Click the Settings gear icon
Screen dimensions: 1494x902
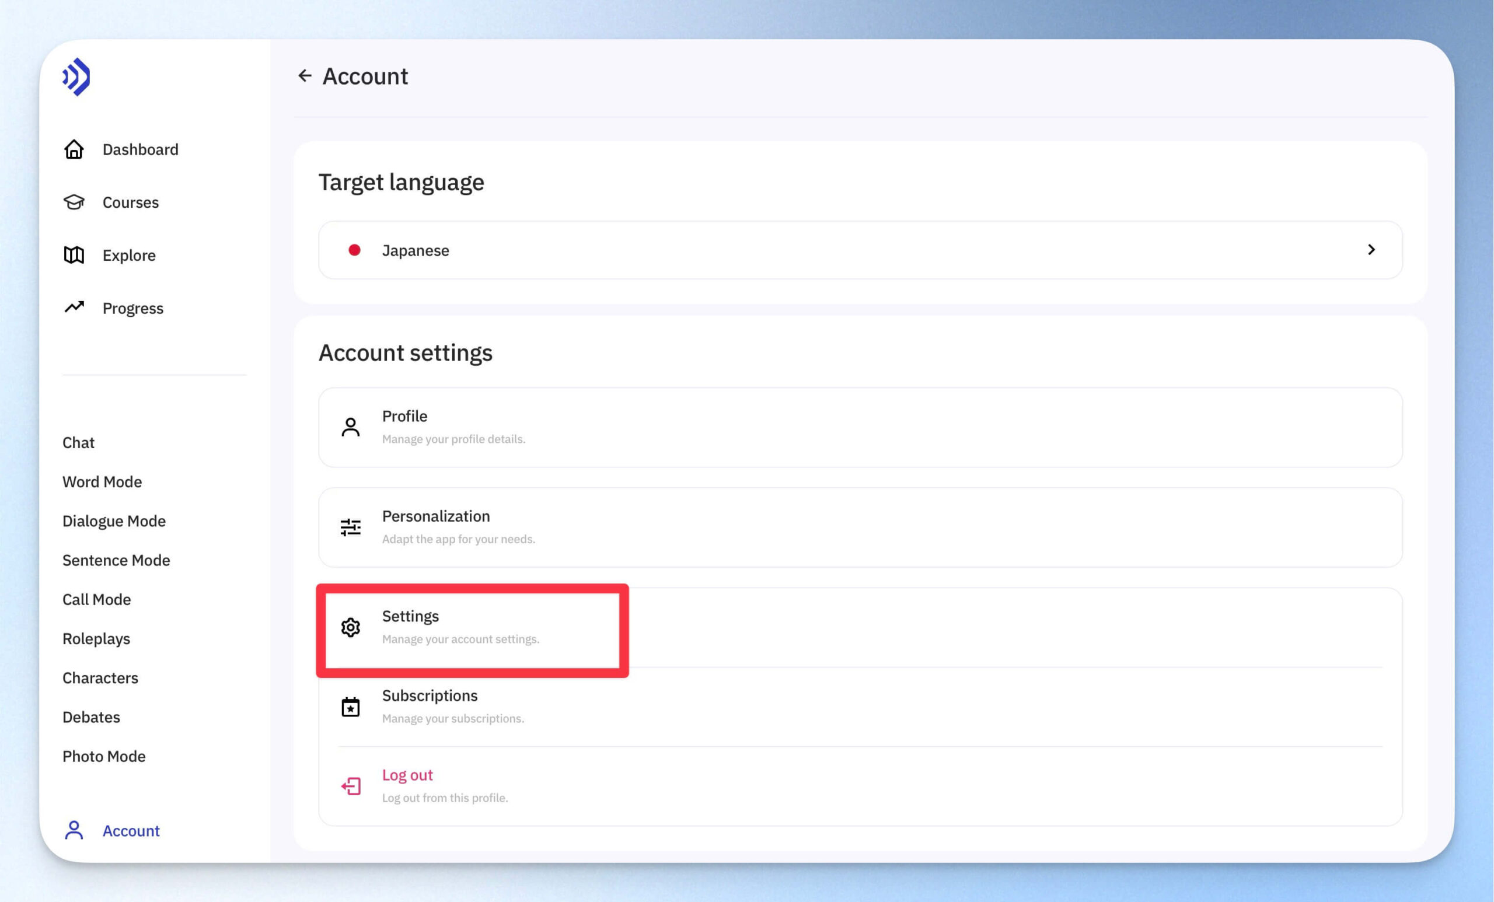[351, 627]
